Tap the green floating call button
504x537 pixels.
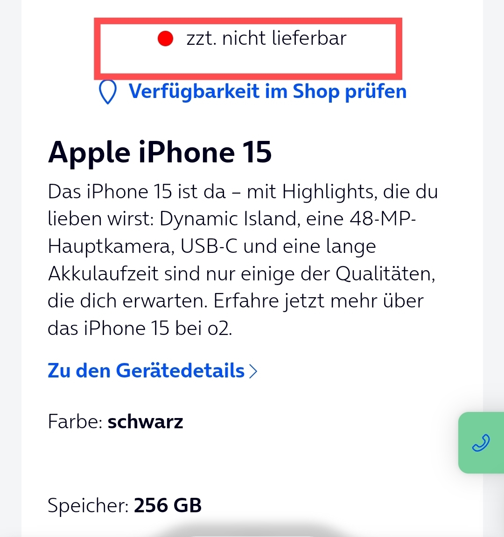(x=481, y=443)
